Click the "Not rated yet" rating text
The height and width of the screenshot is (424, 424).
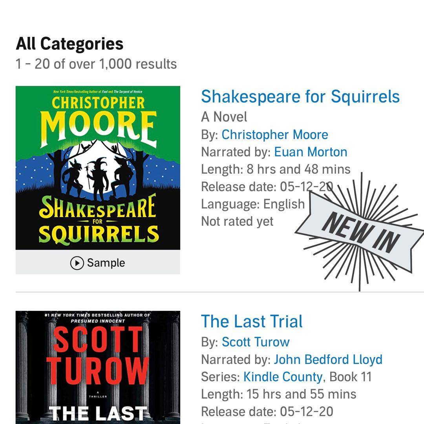click(237, 221)
